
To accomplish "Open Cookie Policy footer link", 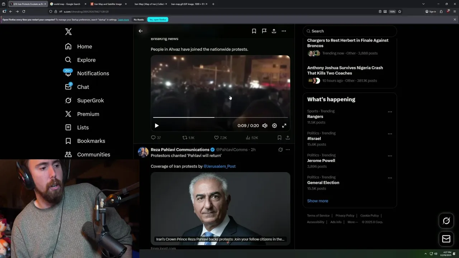I will [370, 216].
